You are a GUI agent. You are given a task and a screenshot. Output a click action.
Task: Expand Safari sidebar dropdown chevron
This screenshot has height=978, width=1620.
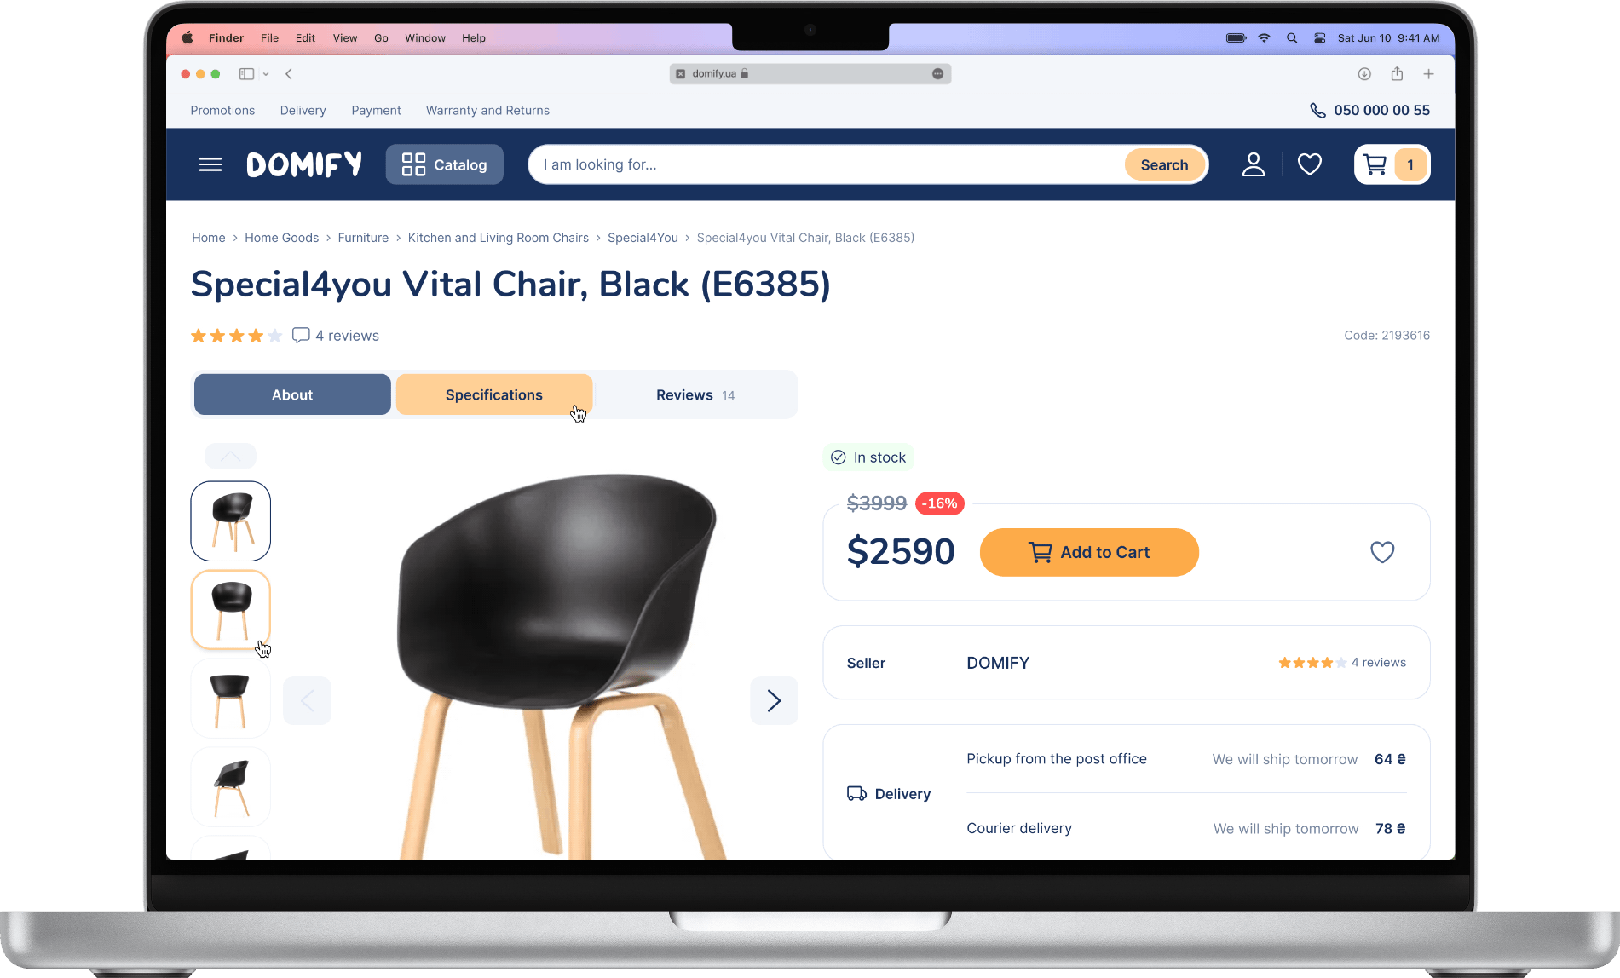[x=266, y=74]
